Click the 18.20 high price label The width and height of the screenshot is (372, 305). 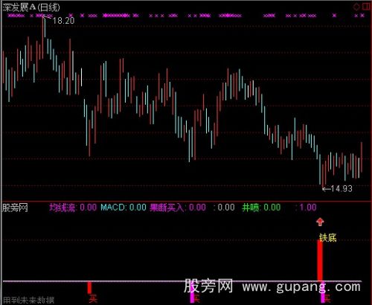point(63,21)
